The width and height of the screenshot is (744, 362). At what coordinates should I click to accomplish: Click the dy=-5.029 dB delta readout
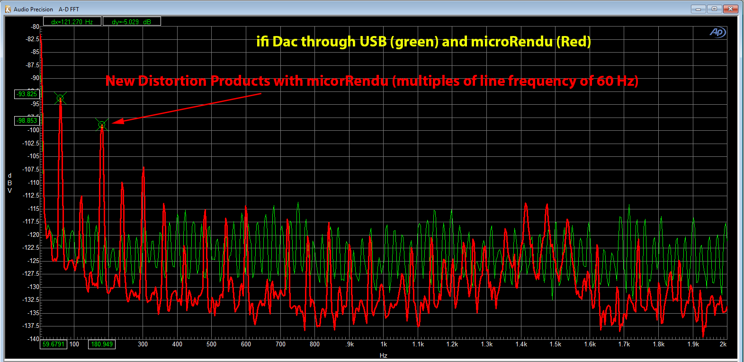click(132, 21)
